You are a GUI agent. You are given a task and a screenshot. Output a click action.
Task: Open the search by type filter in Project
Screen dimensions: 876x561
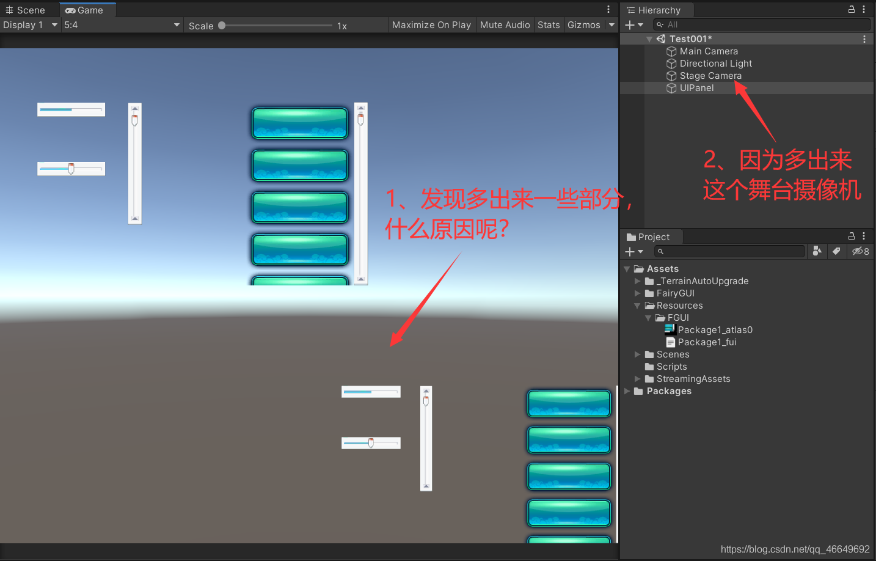pyautogui.click(x=817, y=251)
